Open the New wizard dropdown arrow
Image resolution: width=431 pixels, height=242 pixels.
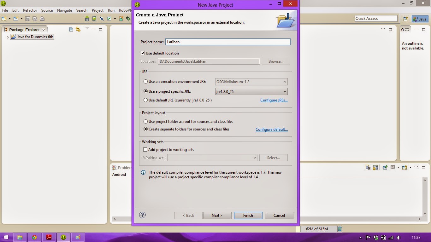pos(9,19)
